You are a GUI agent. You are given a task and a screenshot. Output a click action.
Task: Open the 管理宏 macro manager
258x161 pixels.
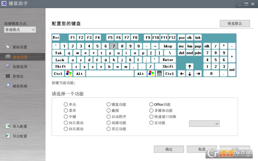[x=18, y=76]
